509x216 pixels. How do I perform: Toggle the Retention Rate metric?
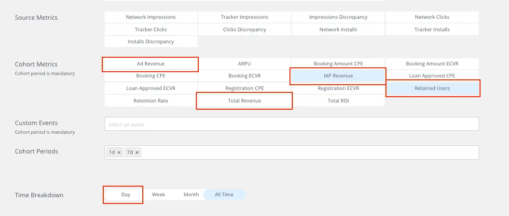click(151, 101)
